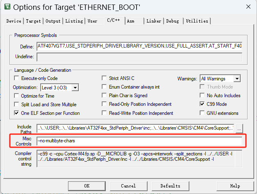Switch to the Linker tab
This screenshot has width=257, height=194.
point(154,21)
